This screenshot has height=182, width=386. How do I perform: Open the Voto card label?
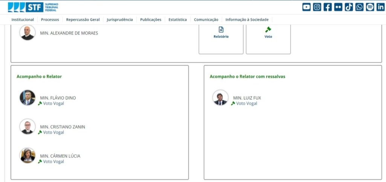tap(268, 37)
